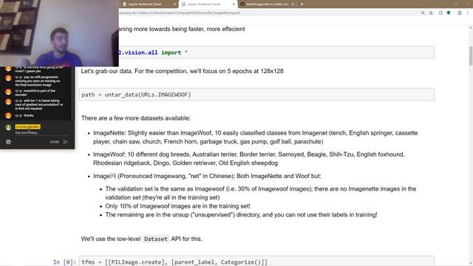The image size is (473, 266).
Task: Click avatar beside progressive resizing message
Action: [x=8, y=78]
